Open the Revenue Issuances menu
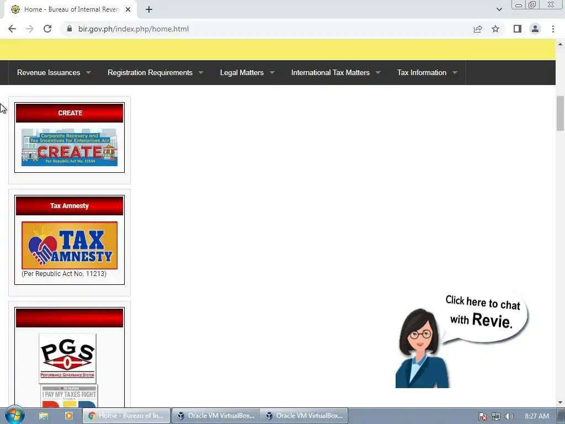Screen dimensions: 565x424 tap(49, 72)
